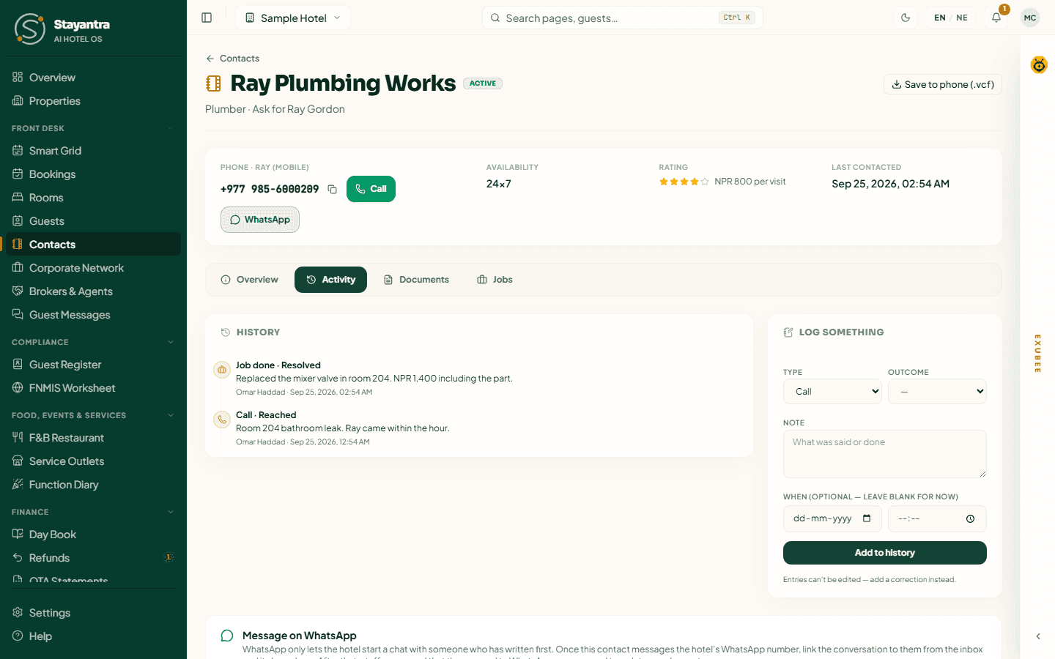Click the four-star rating
The width and height of the screenshot is (1055, 659).
pos(684,182)
